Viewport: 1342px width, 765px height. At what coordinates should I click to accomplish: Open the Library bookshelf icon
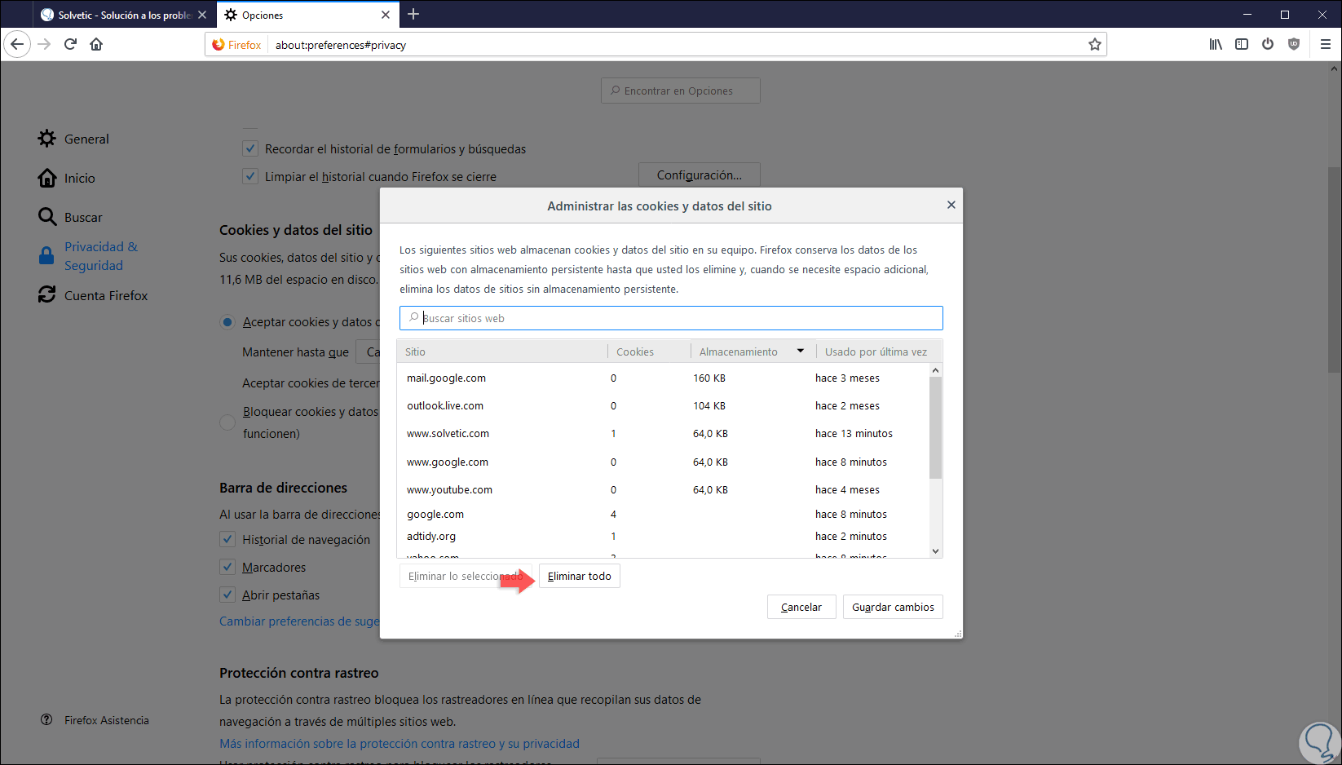[x=1216, y=44]
